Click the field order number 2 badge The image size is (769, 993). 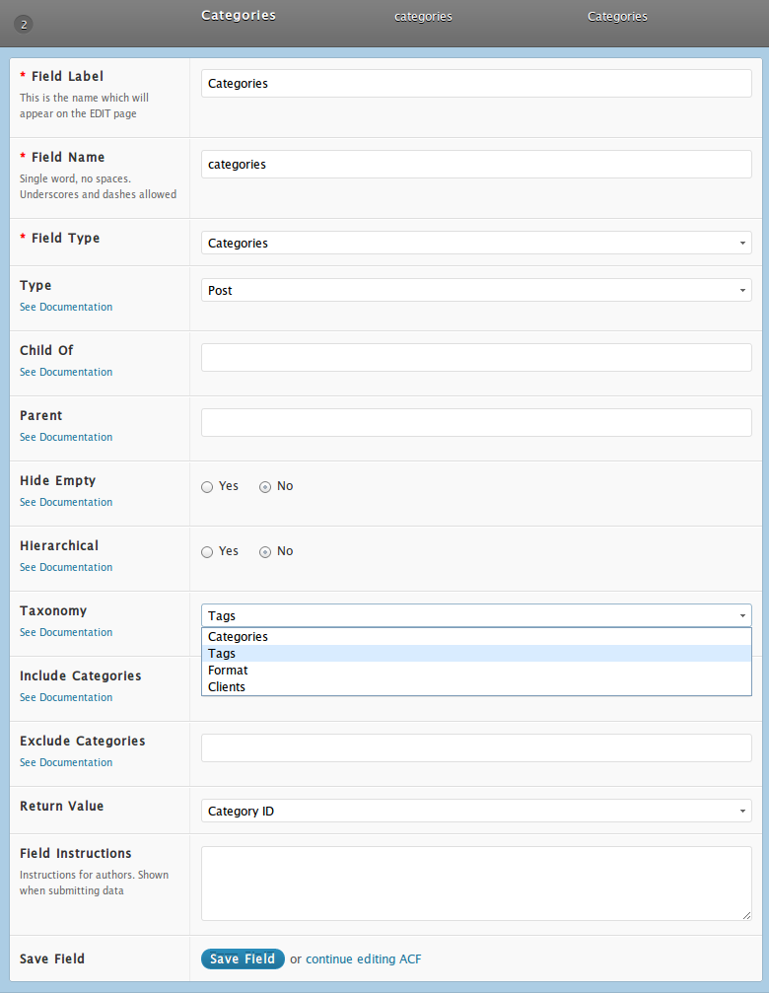pyautogui.click(x=24, y=25)
